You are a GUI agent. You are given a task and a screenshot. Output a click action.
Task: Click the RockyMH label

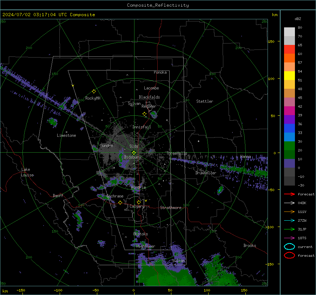[93, 98]
